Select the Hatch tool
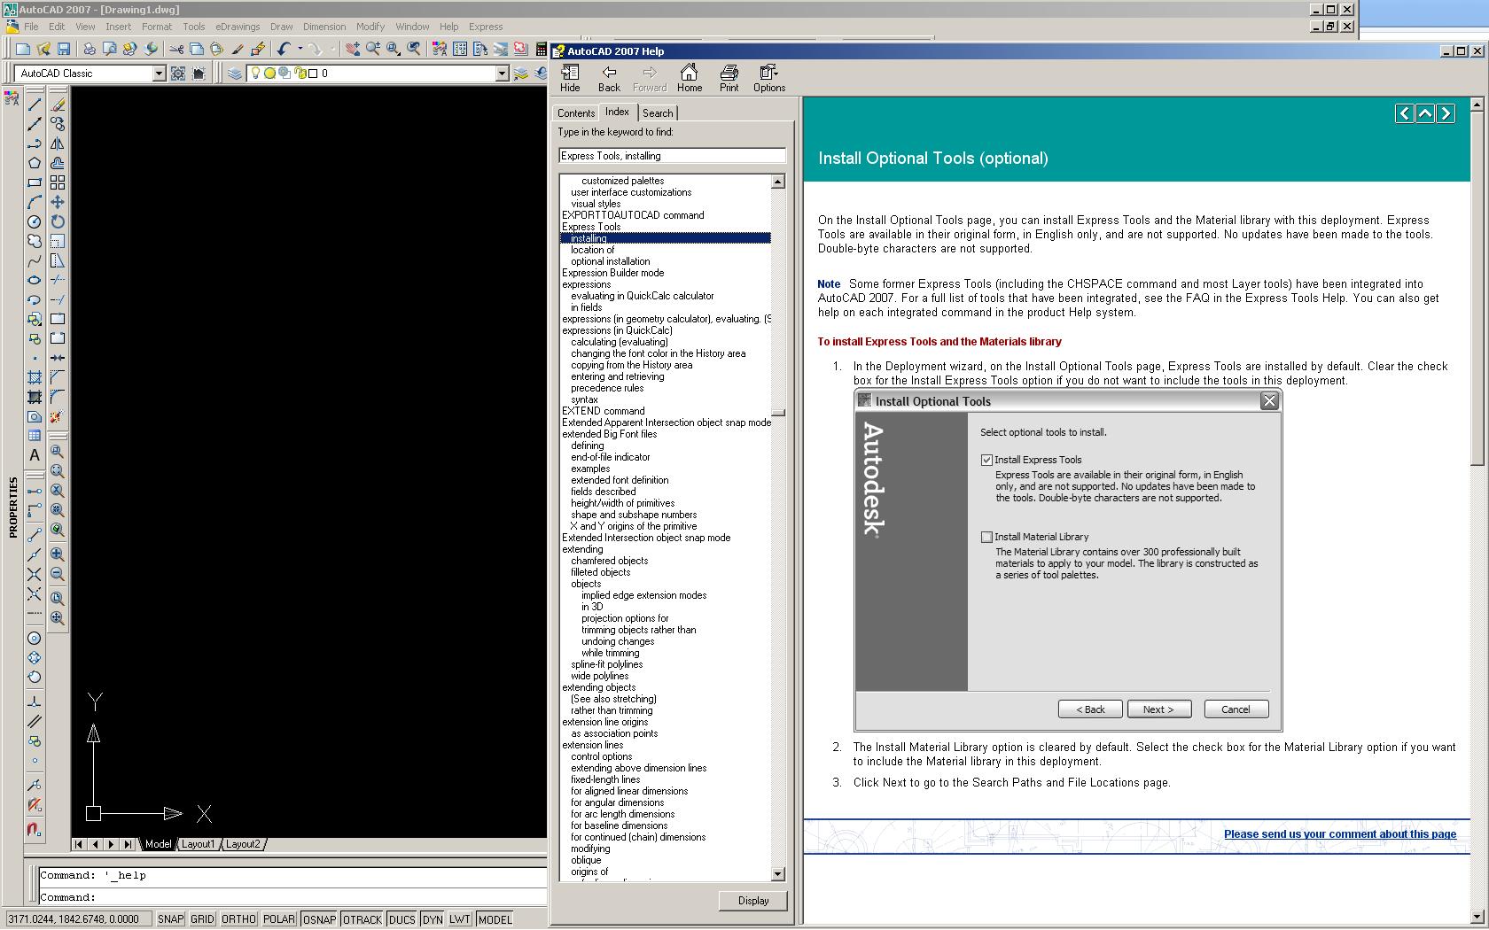The height and width of the screenshot is (930, 1489). [35, 377]
